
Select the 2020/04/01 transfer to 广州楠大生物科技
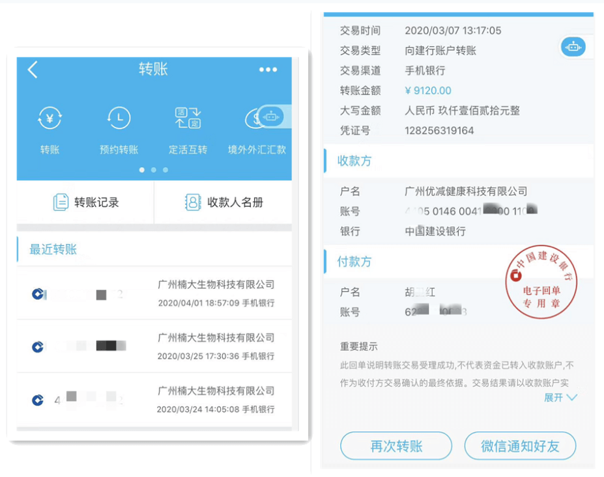(154, 293)
